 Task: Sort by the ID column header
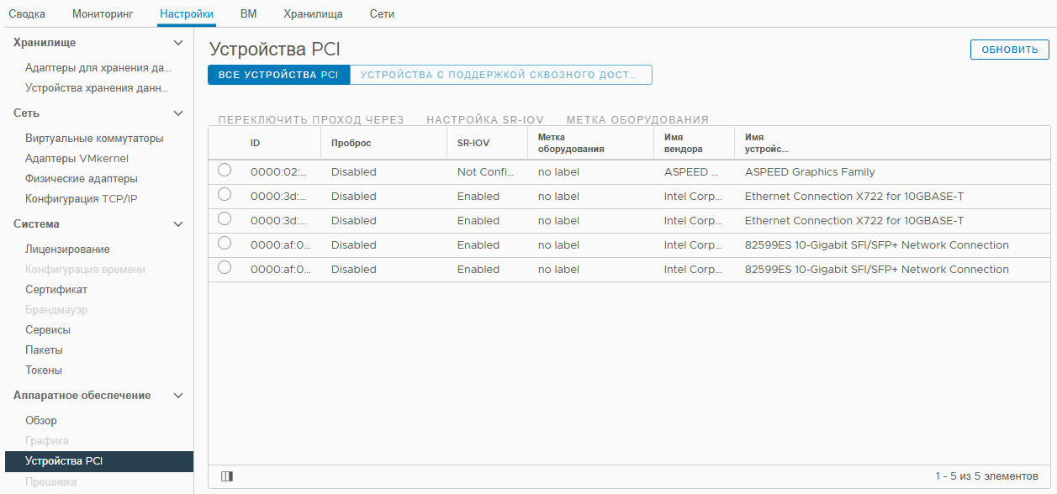255,143
